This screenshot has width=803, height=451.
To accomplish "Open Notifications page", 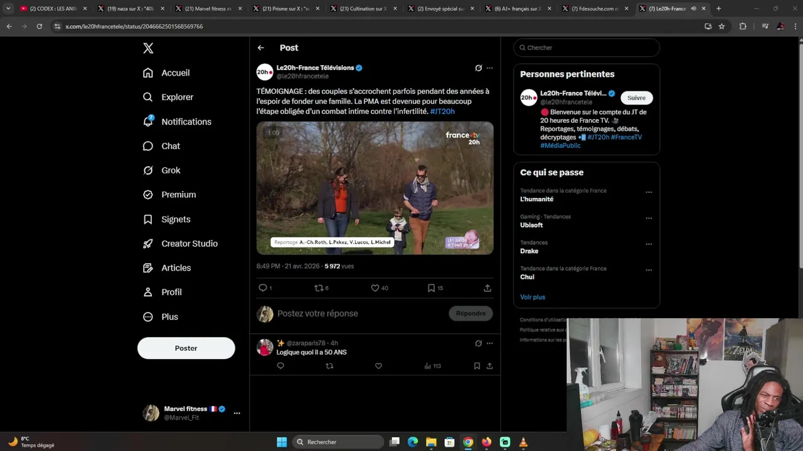I will click(177, 122).
